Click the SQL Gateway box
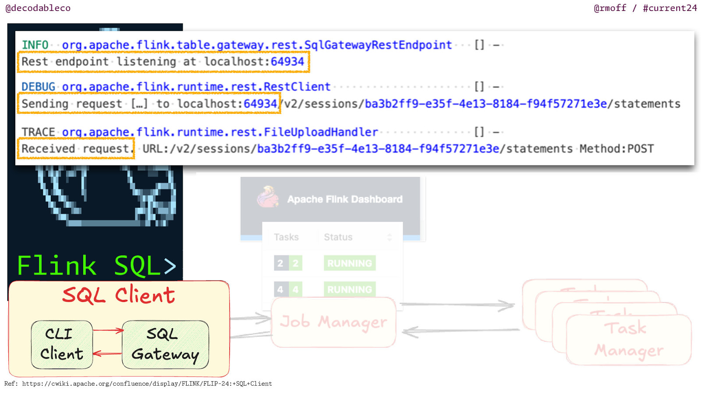The image size is (701, 394). 165,345
